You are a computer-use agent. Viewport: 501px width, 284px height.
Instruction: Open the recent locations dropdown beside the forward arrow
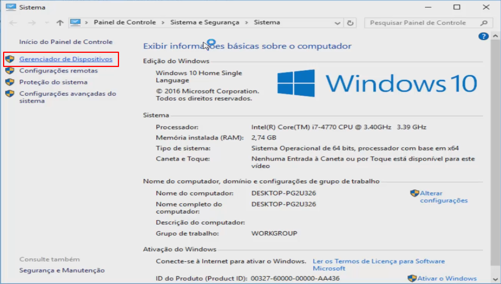(x=47, y=23)
